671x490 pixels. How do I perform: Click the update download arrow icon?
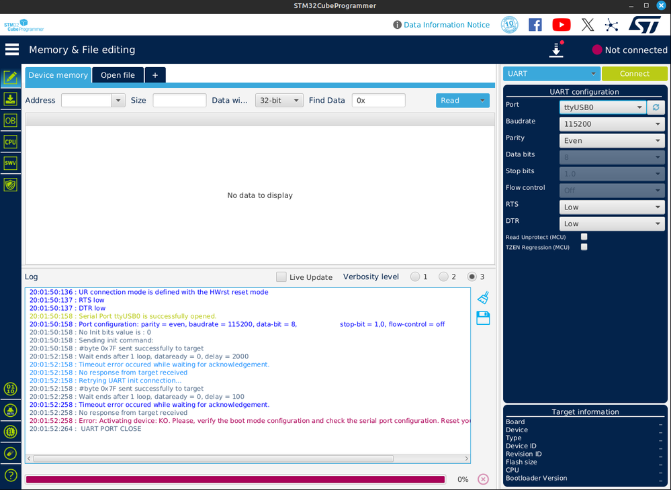click(x=556, y=50)
